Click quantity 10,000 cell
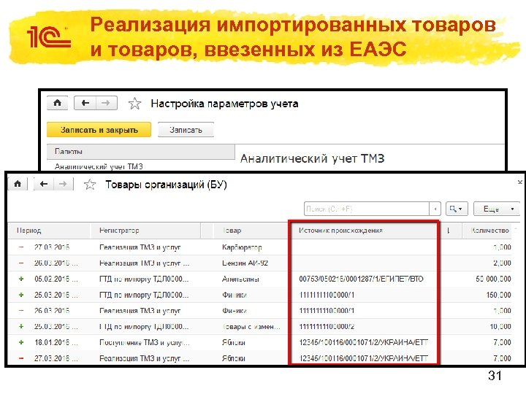The image size is (526, 394). (x=500, y=326)
